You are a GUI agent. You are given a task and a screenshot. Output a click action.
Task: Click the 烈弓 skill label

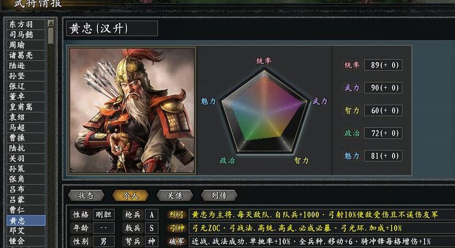coord(177,215)
